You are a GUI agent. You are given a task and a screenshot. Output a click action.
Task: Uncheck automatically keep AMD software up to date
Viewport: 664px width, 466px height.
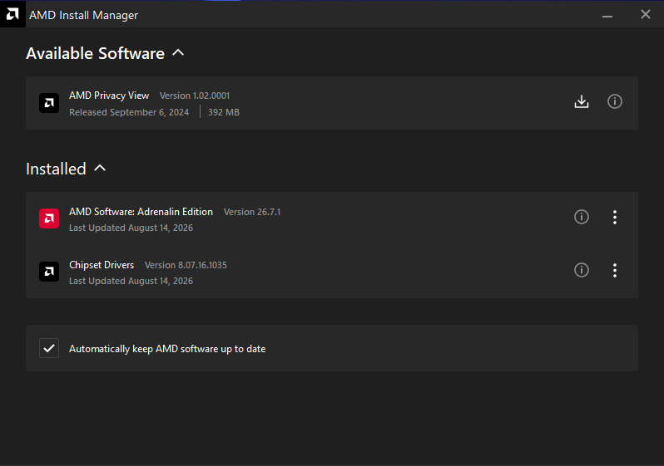tap(49, 348)
